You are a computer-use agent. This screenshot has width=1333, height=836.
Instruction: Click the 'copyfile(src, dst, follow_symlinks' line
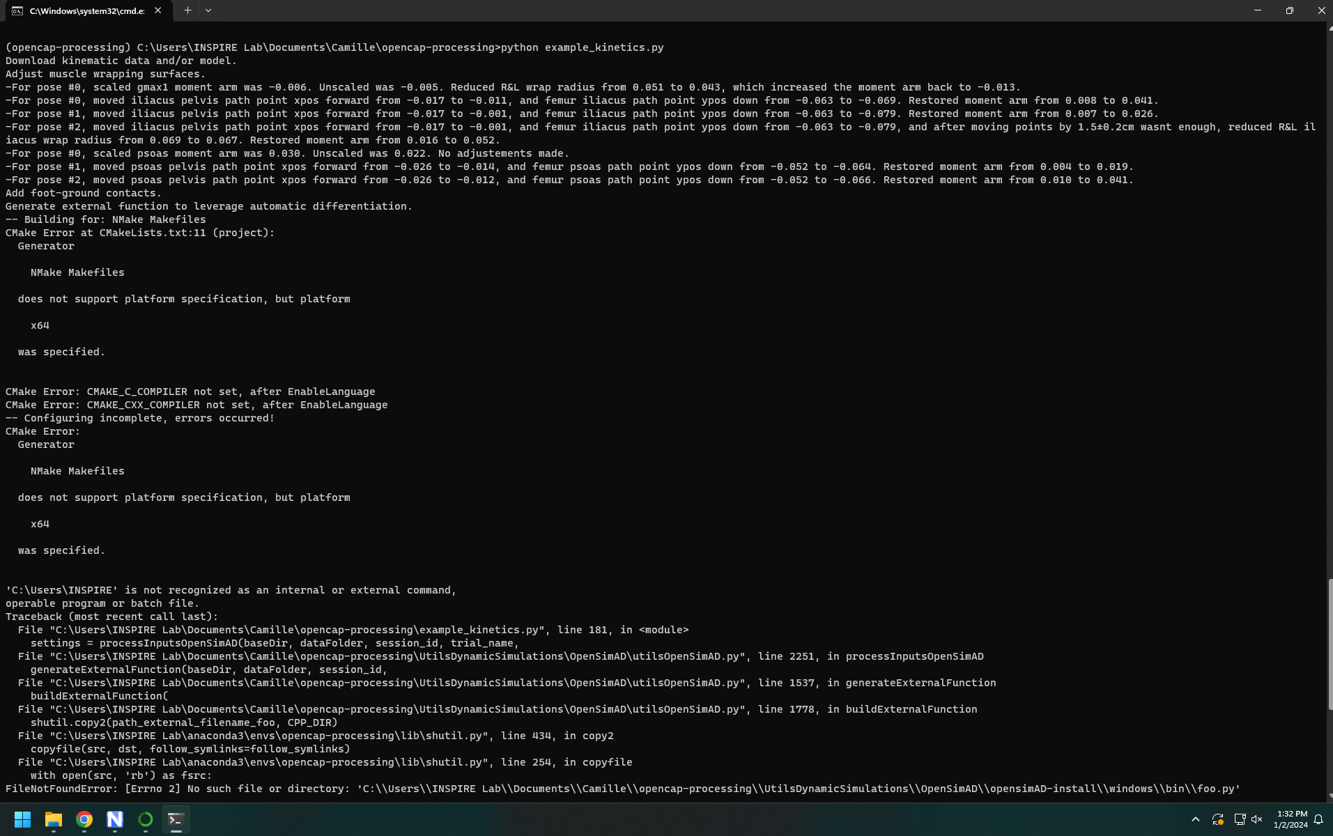pyautogui.click(x=190, y=749)
